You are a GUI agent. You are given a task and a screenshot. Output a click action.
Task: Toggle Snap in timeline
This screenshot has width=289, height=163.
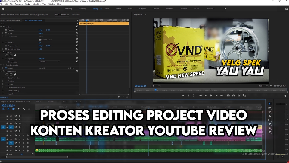coord(8,109)
